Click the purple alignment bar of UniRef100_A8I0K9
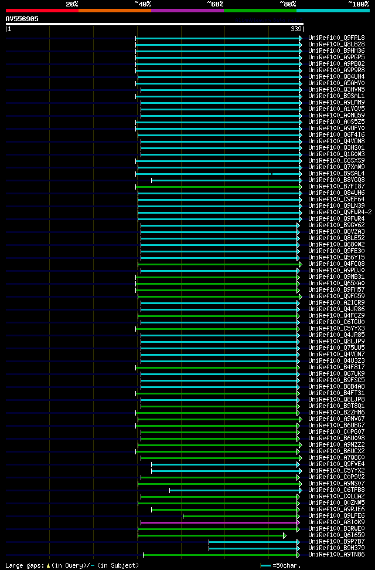The image size is (375, 570). [x=219, y=522]
